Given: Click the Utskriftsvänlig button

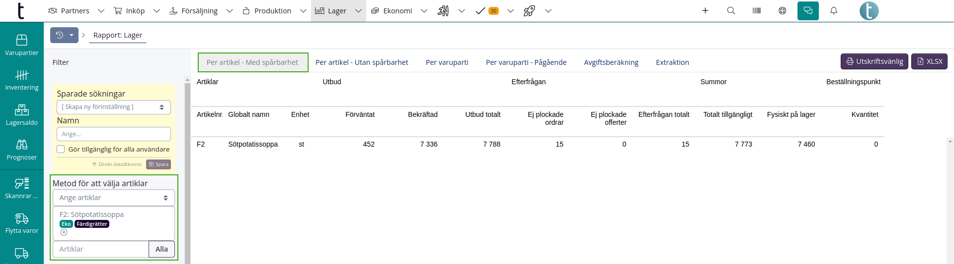Looking at the screenshot, I should pyautogui.click(x=874, y=61).
